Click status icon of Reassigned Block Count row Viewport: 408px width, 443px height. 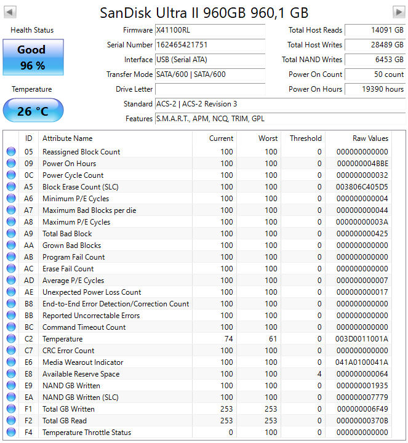11,152
